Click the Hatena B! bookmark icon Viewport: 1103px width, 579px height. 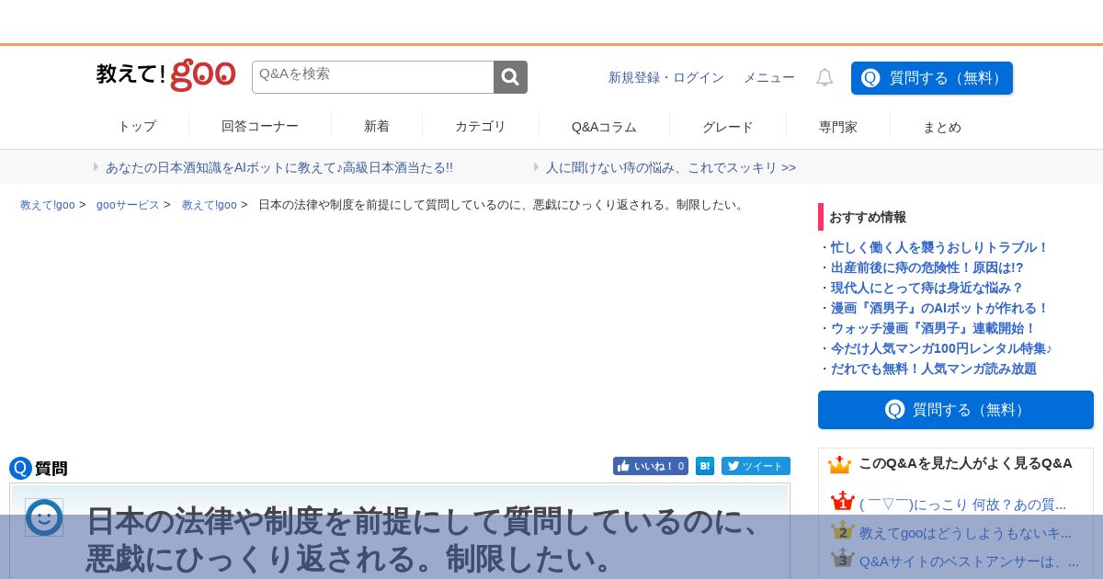(x=705, y=466)
